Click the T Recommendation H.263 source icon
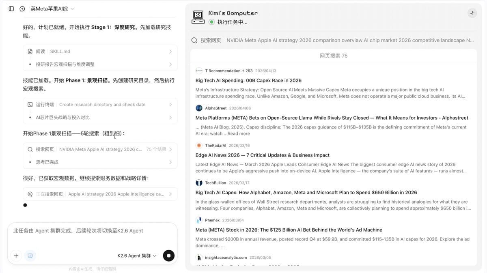The height and width of the screenshot is (273, 487). tap(199, 71)
